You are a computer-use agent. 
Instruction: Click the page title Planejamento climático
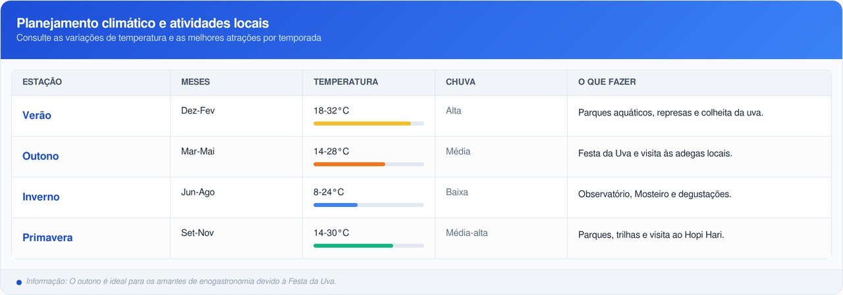coord(142,23)
